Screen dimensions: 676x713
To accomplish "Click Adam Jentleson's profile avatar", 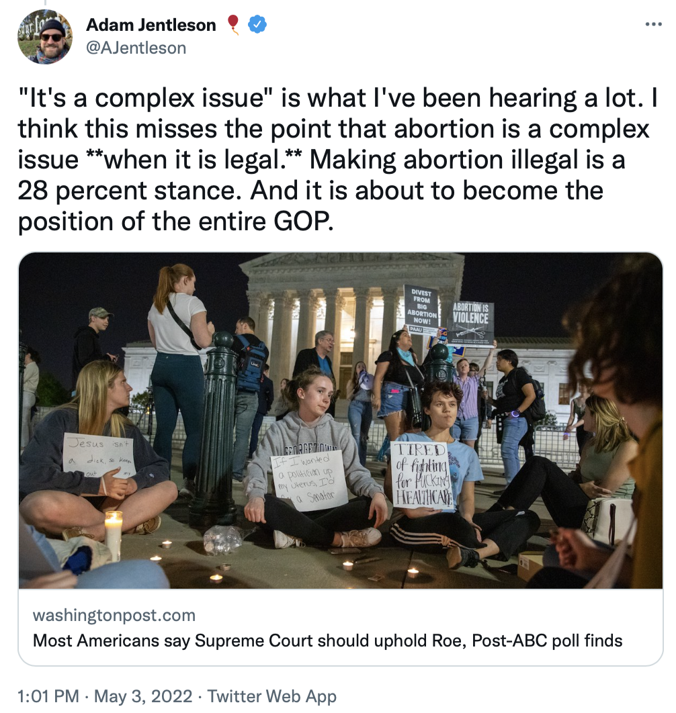I will point(45,37).
